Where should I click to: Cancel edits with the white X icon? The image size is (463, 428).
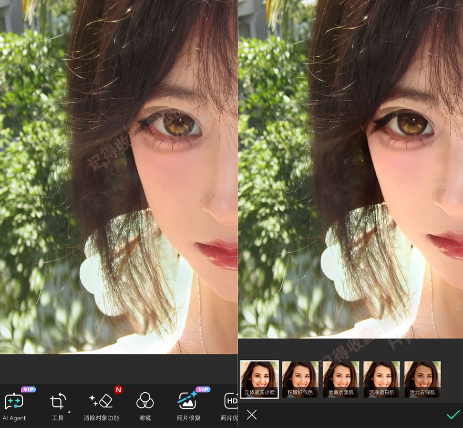(252, 415)
